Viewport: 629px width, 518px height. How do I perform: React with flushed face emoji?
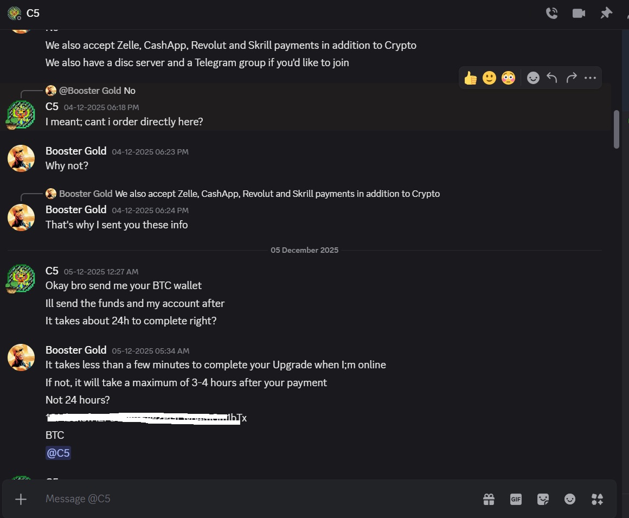[508, 78]
